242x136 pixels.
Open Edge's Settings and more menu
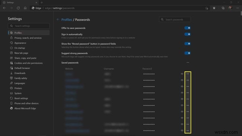click(238, 8)
